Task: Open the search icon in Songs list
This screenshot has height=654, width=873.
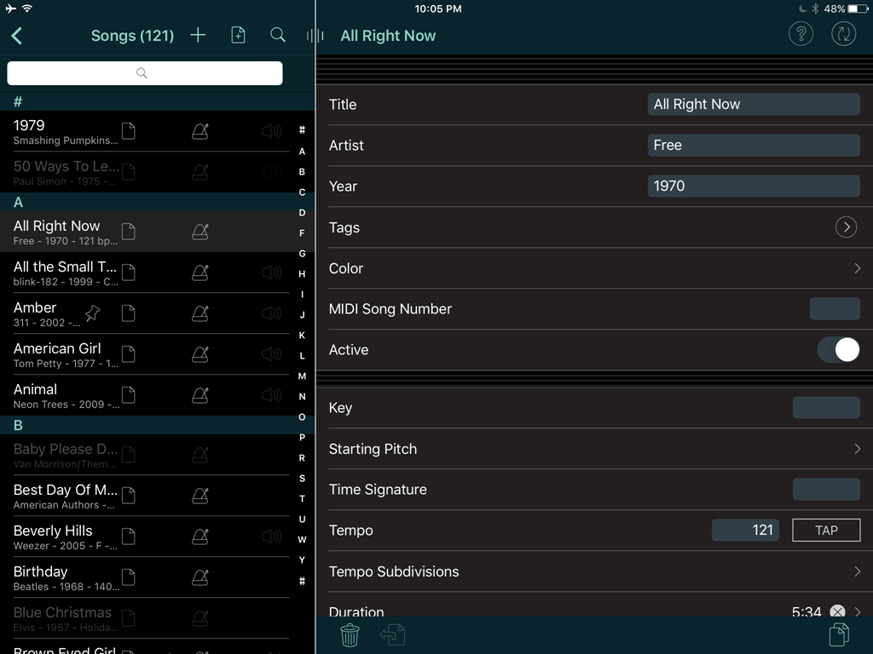Action: (277, 35)
